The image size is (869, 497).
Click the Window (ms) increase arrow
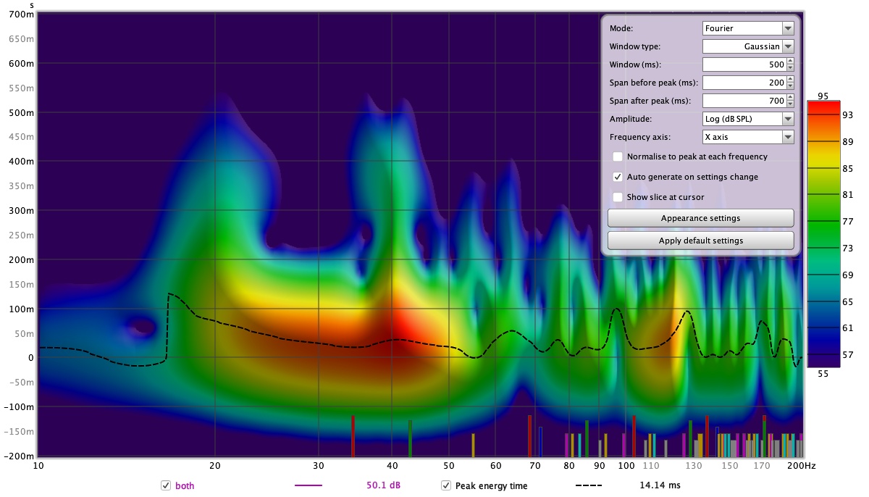click(x=790, y=62)
